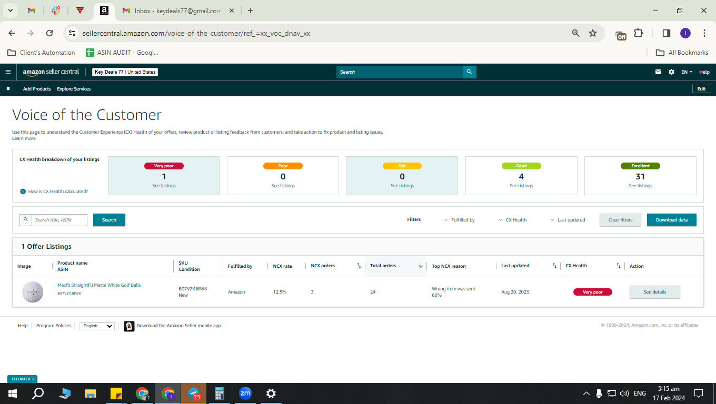Click the bookmark flag beside Add Products

pyautogui.click(x=8, y=89)
